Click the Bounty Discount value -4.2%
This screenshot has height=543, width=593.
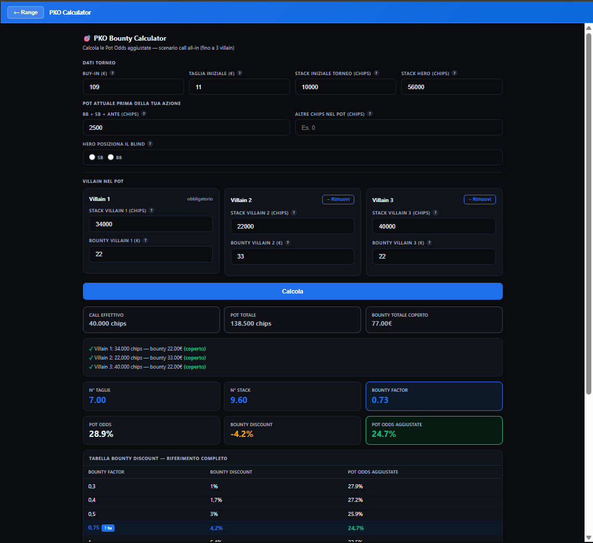coord(242,434)
